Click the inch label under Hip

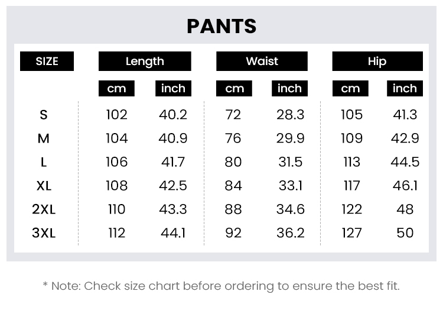point(405,89)
